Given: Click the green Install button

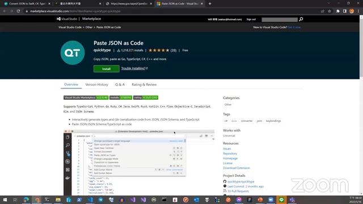Looking at the screenshot, I should [x=106, y=69].
